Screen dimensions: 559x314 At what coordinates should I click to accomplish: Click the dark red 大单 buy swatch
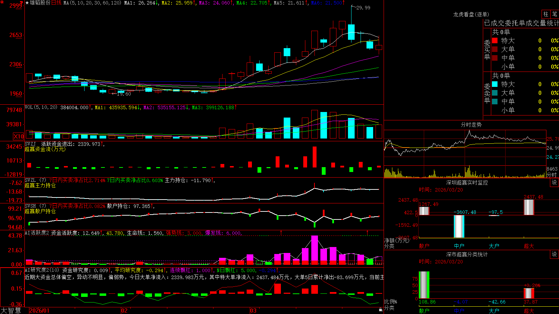(x=495, y=49)
